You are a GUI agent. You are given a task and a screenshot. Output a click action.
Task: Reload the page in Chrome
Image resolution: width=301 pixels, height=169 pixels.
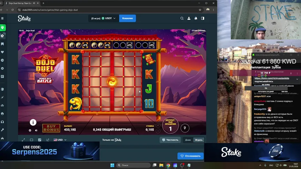[x=12, y=10]
